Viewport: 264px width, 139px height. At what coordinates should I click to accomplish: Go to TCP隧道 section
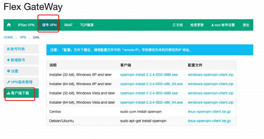87,25
